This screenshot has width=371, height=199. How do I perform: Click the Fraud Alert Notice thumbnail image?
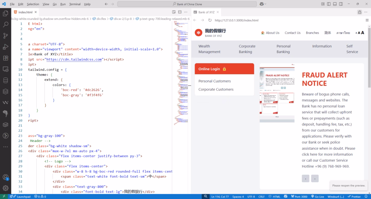[277, 93]
